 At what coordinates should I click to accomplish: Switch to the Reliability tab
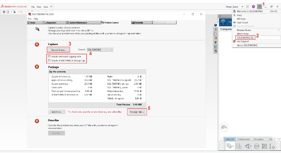(x=142, y=22)
